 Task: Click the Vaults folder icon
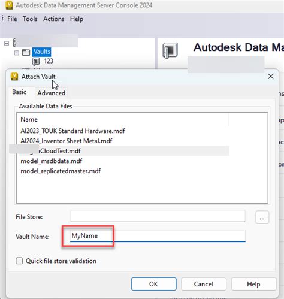(x=26, y=52)
